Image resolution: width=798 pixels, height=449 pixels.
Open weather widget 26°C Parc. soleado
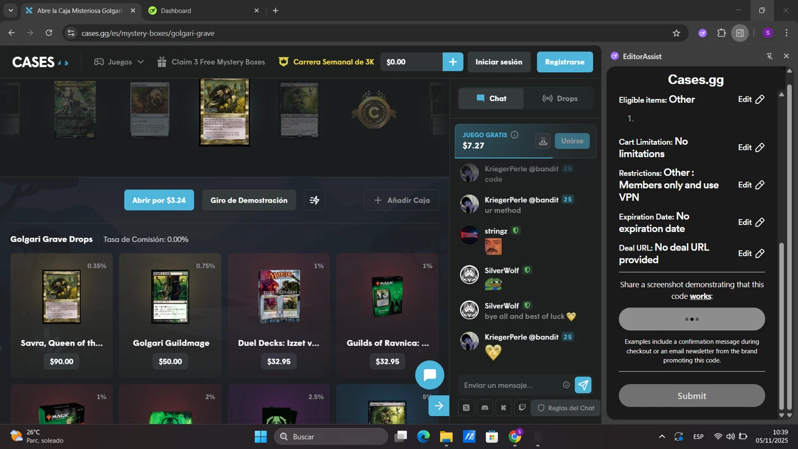pyautogui.click(x=37, y=437)
